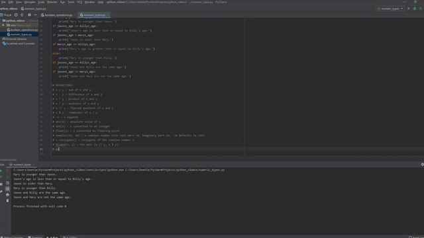Image resolution: width=424 pixels, height=238 pixels.
Task: Click the else: keyword line
Action: [56, 54]
